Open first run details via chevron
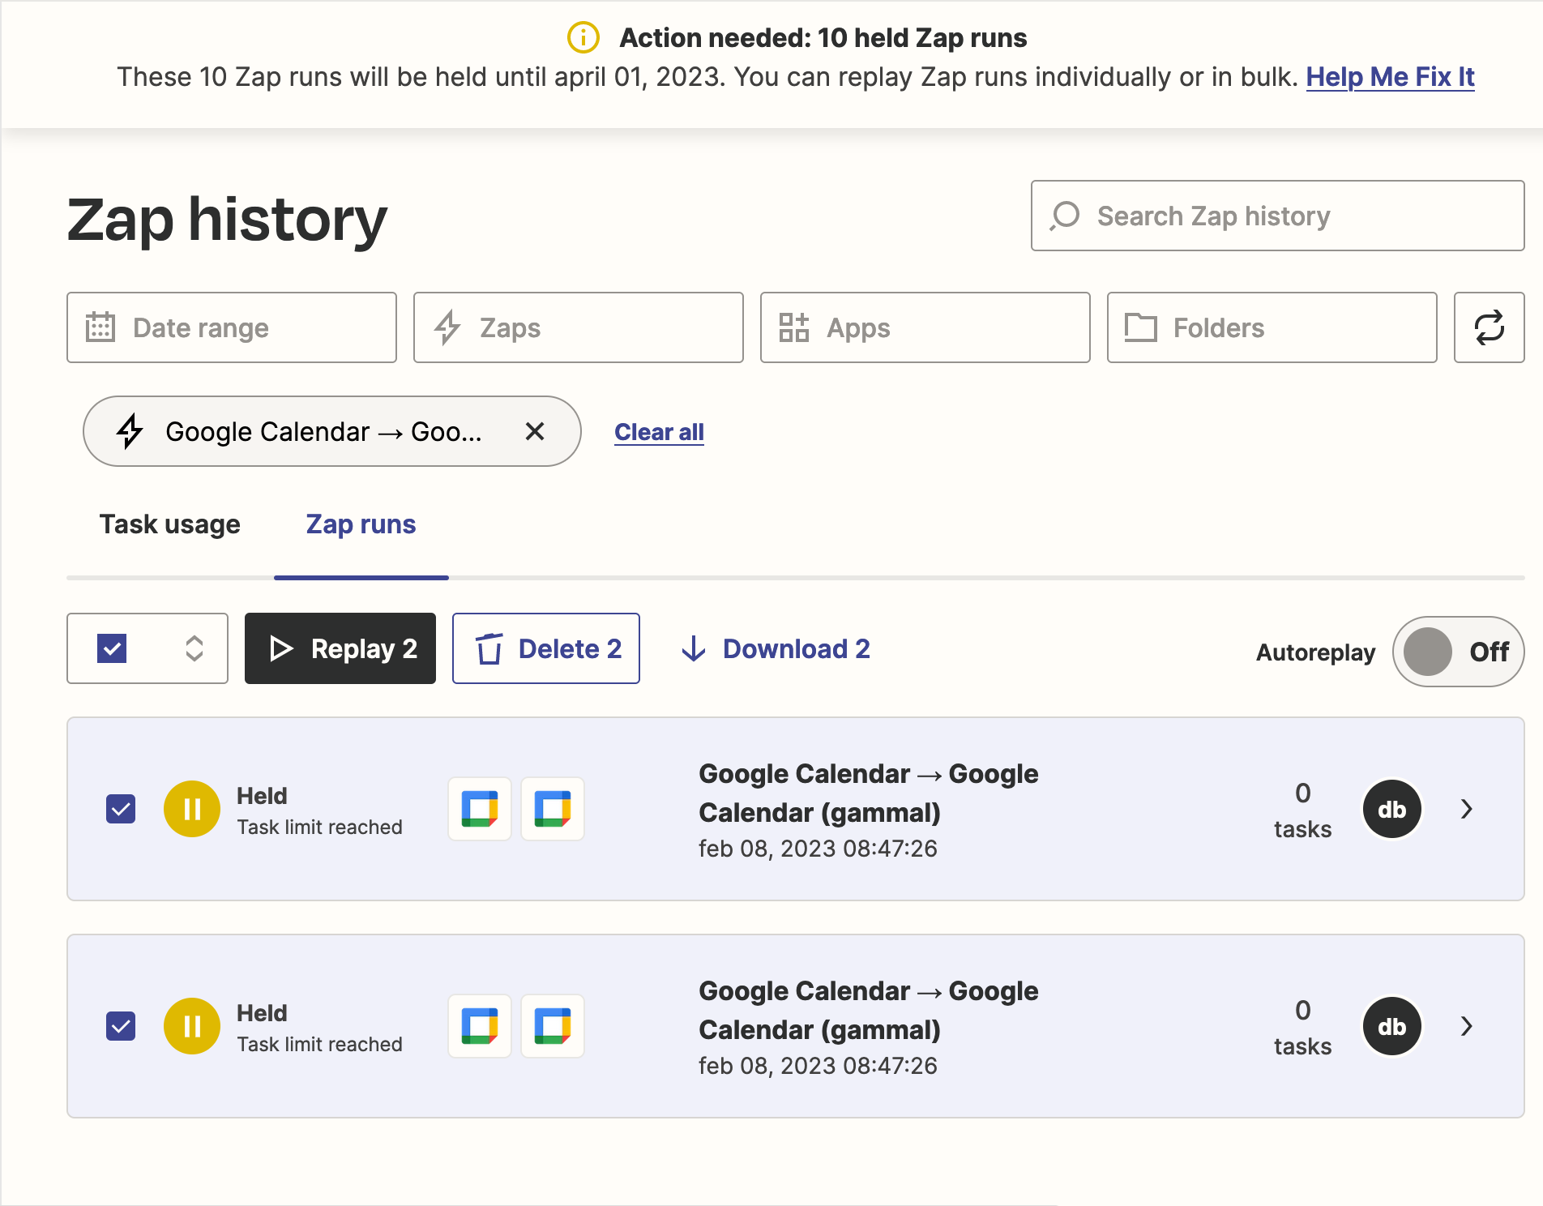This screenshot has width=1543, height=1206. point(1466,809)
